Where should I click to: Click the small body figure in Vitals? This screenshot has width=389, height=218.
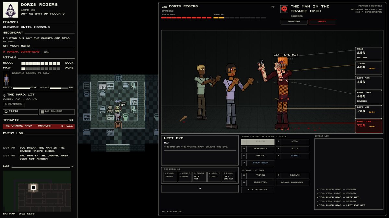click(x=6, y=79)
